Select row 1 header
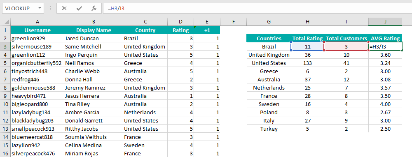Viewport: 412px width, 157px height. tap(5, 30)
